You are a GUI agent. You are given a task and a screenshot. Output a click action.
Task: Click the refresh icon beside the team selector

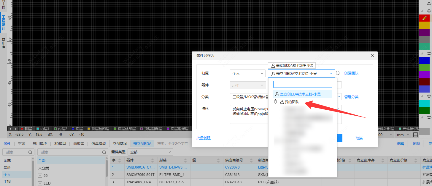[338, 73]
